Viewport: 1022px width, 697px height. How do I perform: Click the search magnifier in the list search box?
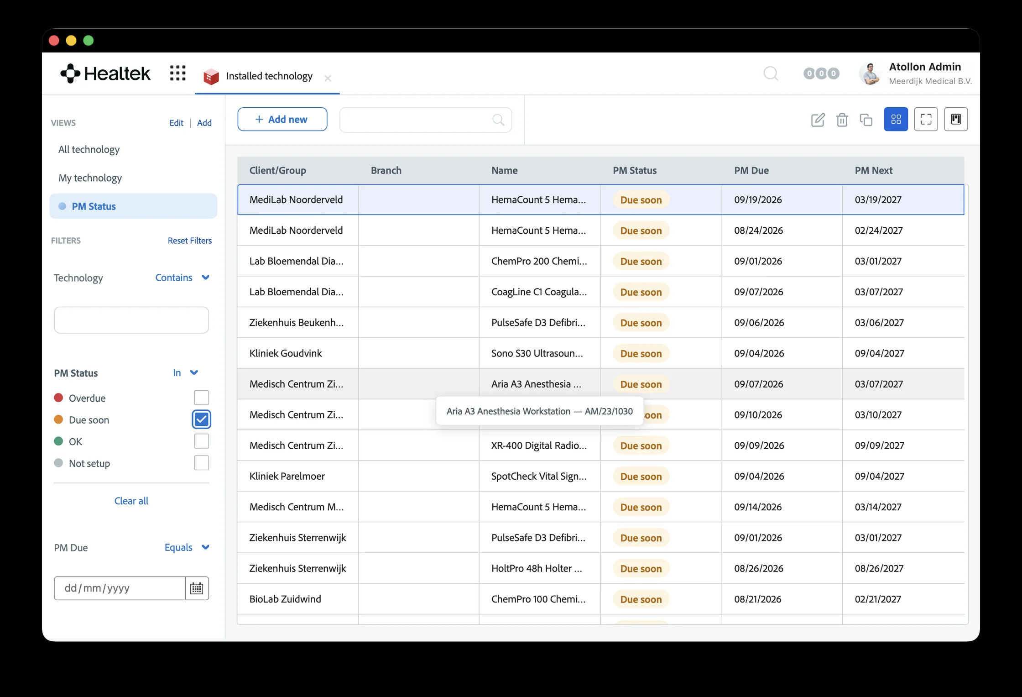(x=498, y=120)
